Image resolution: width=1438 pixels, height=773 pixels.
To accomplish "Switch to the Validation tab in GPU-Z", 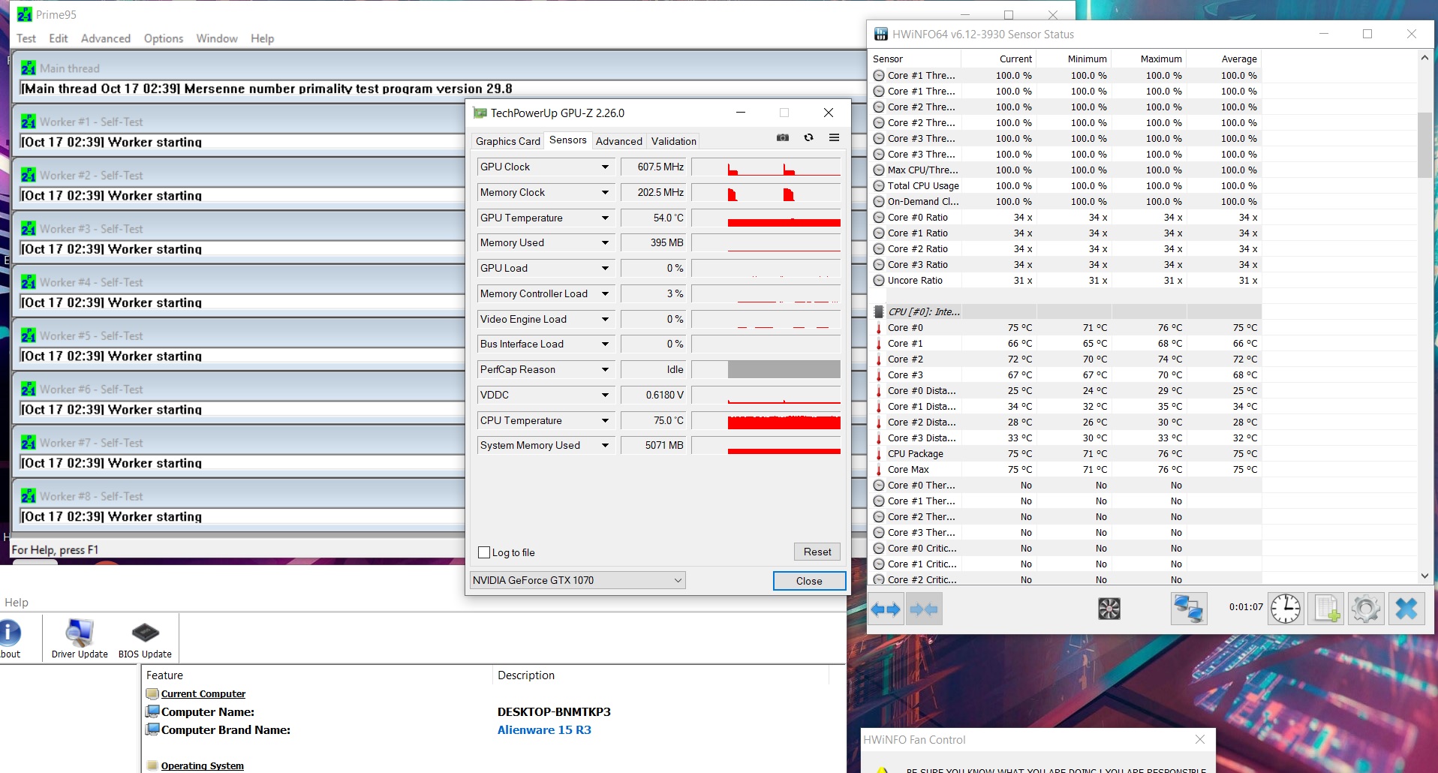I will pyautogui.click(x=674, y=141).
